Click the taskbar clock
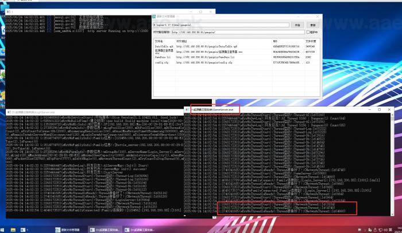 (x=400, y=229)
